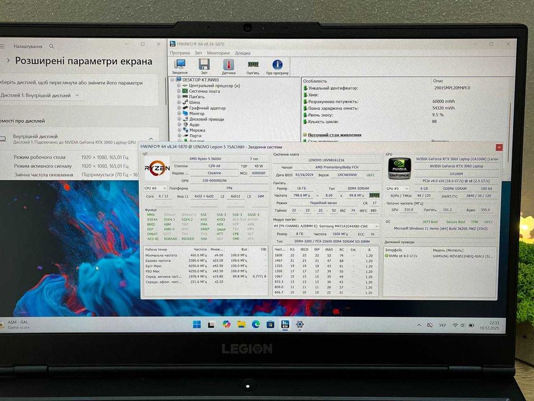Collapse Внутрішній дисплей section in Settings

click(151, 139)
